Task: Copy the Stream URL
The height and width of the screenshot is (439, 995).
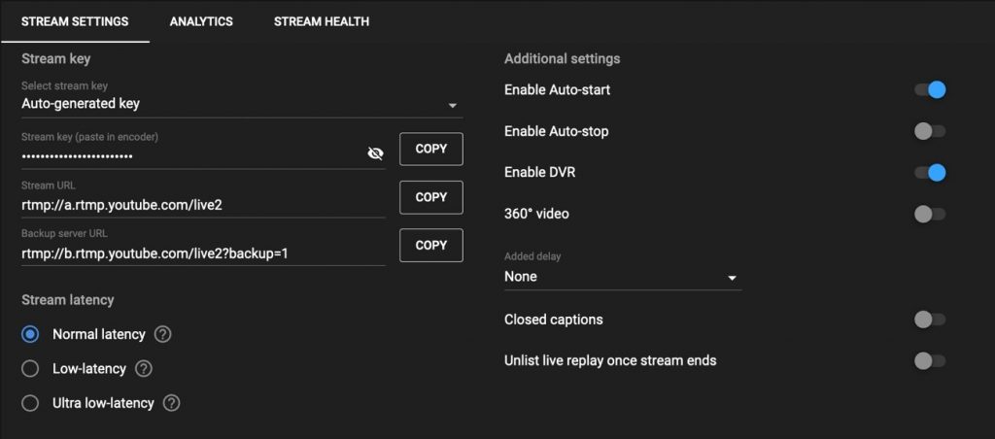Action: 431,197
